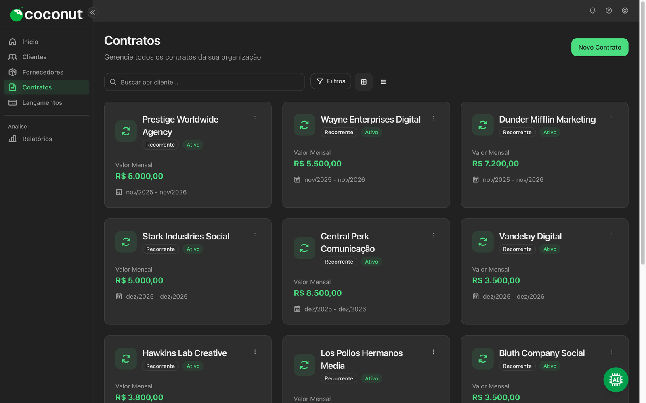Viewport: 646px width, 403px height.
Task: Click calendar icon on Wayne Enterprises card
Action: tap(297, 179)
